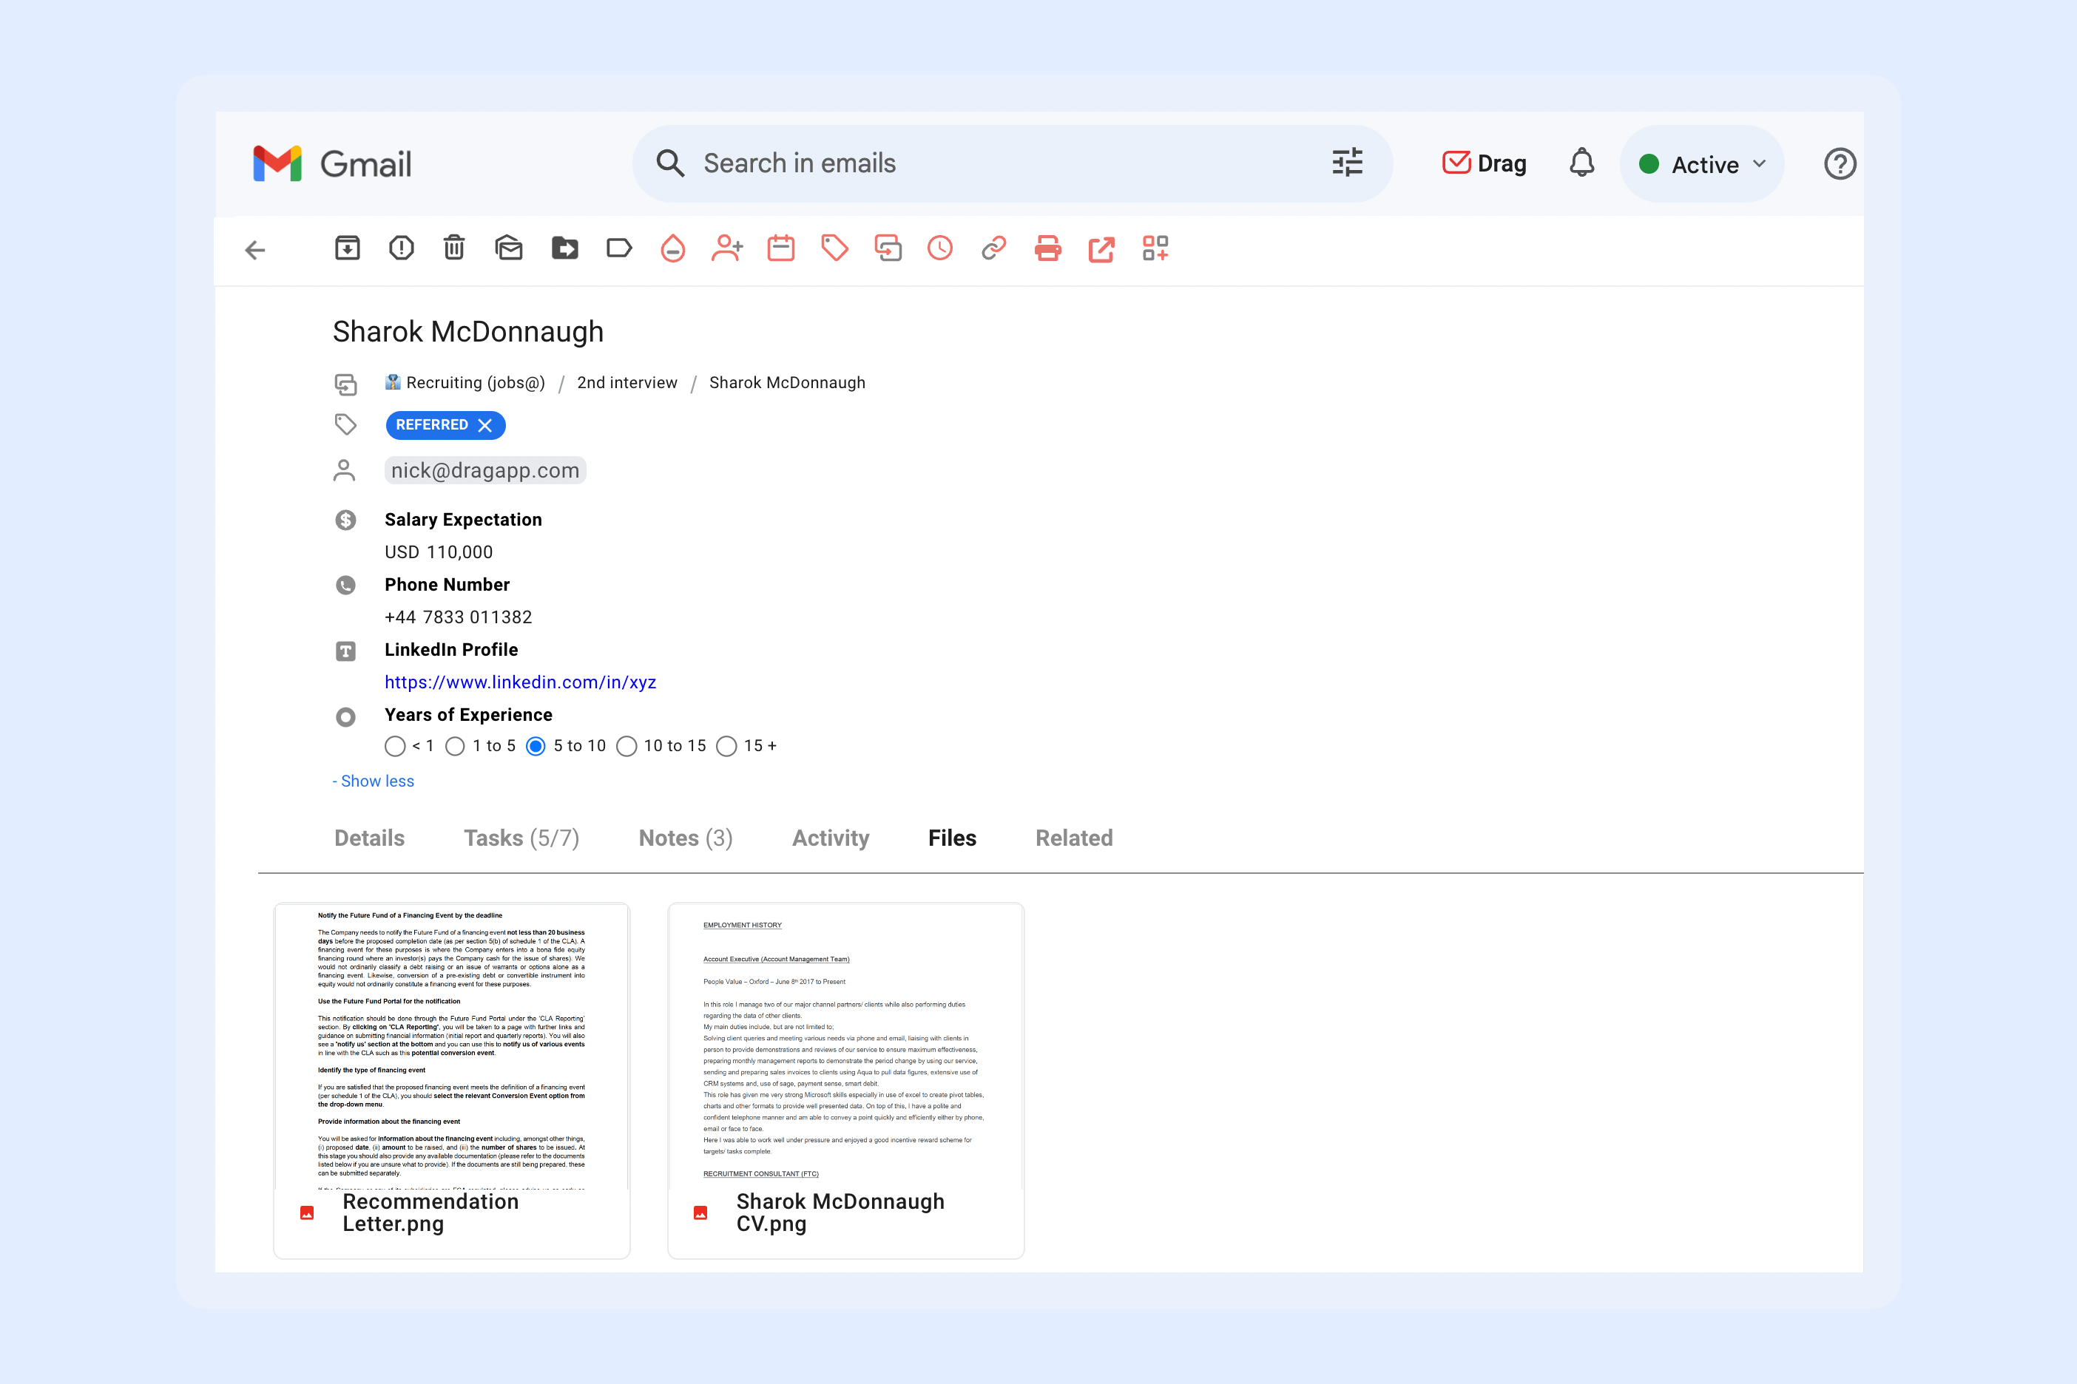This screenshot has height=1384, width=2077.
Task: Open the help question mark icon
Action: point(1840,163)
